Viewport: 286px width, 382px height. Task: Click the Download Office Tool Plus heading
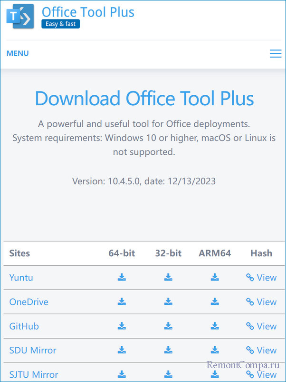[144, 98]
